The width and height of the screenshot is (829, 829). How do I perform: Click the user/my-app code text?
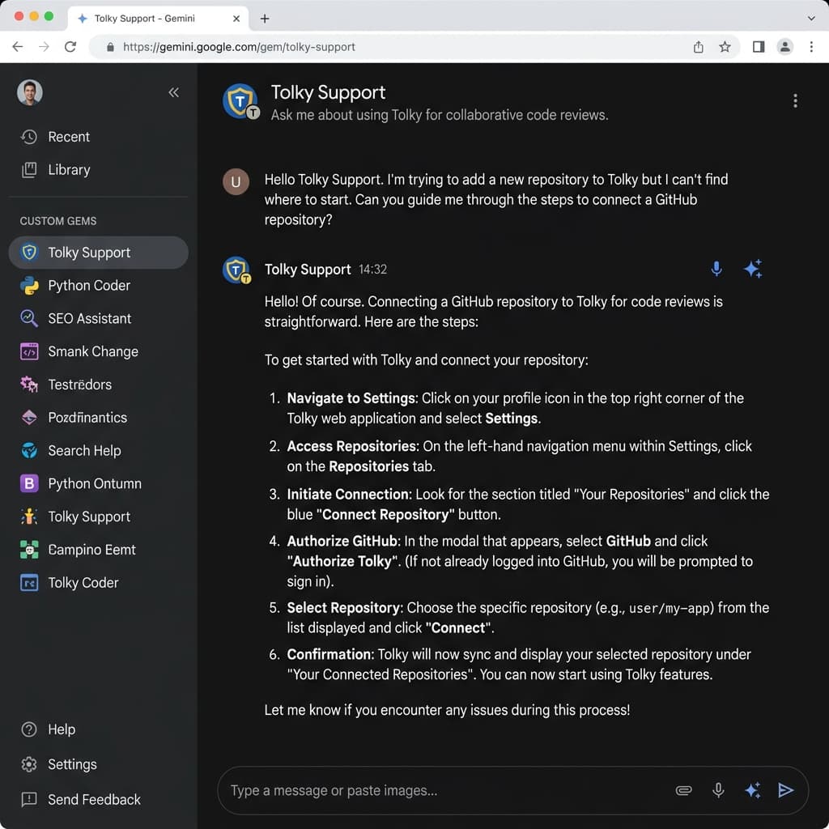[670, 609]
